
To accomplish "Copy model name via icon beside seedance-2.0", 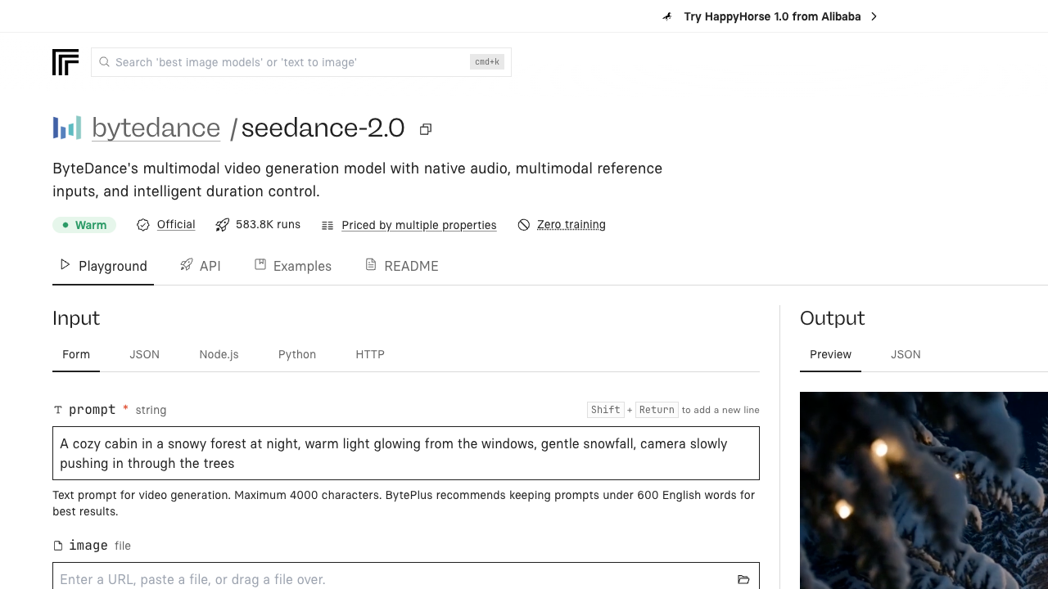I will [426, 129].
